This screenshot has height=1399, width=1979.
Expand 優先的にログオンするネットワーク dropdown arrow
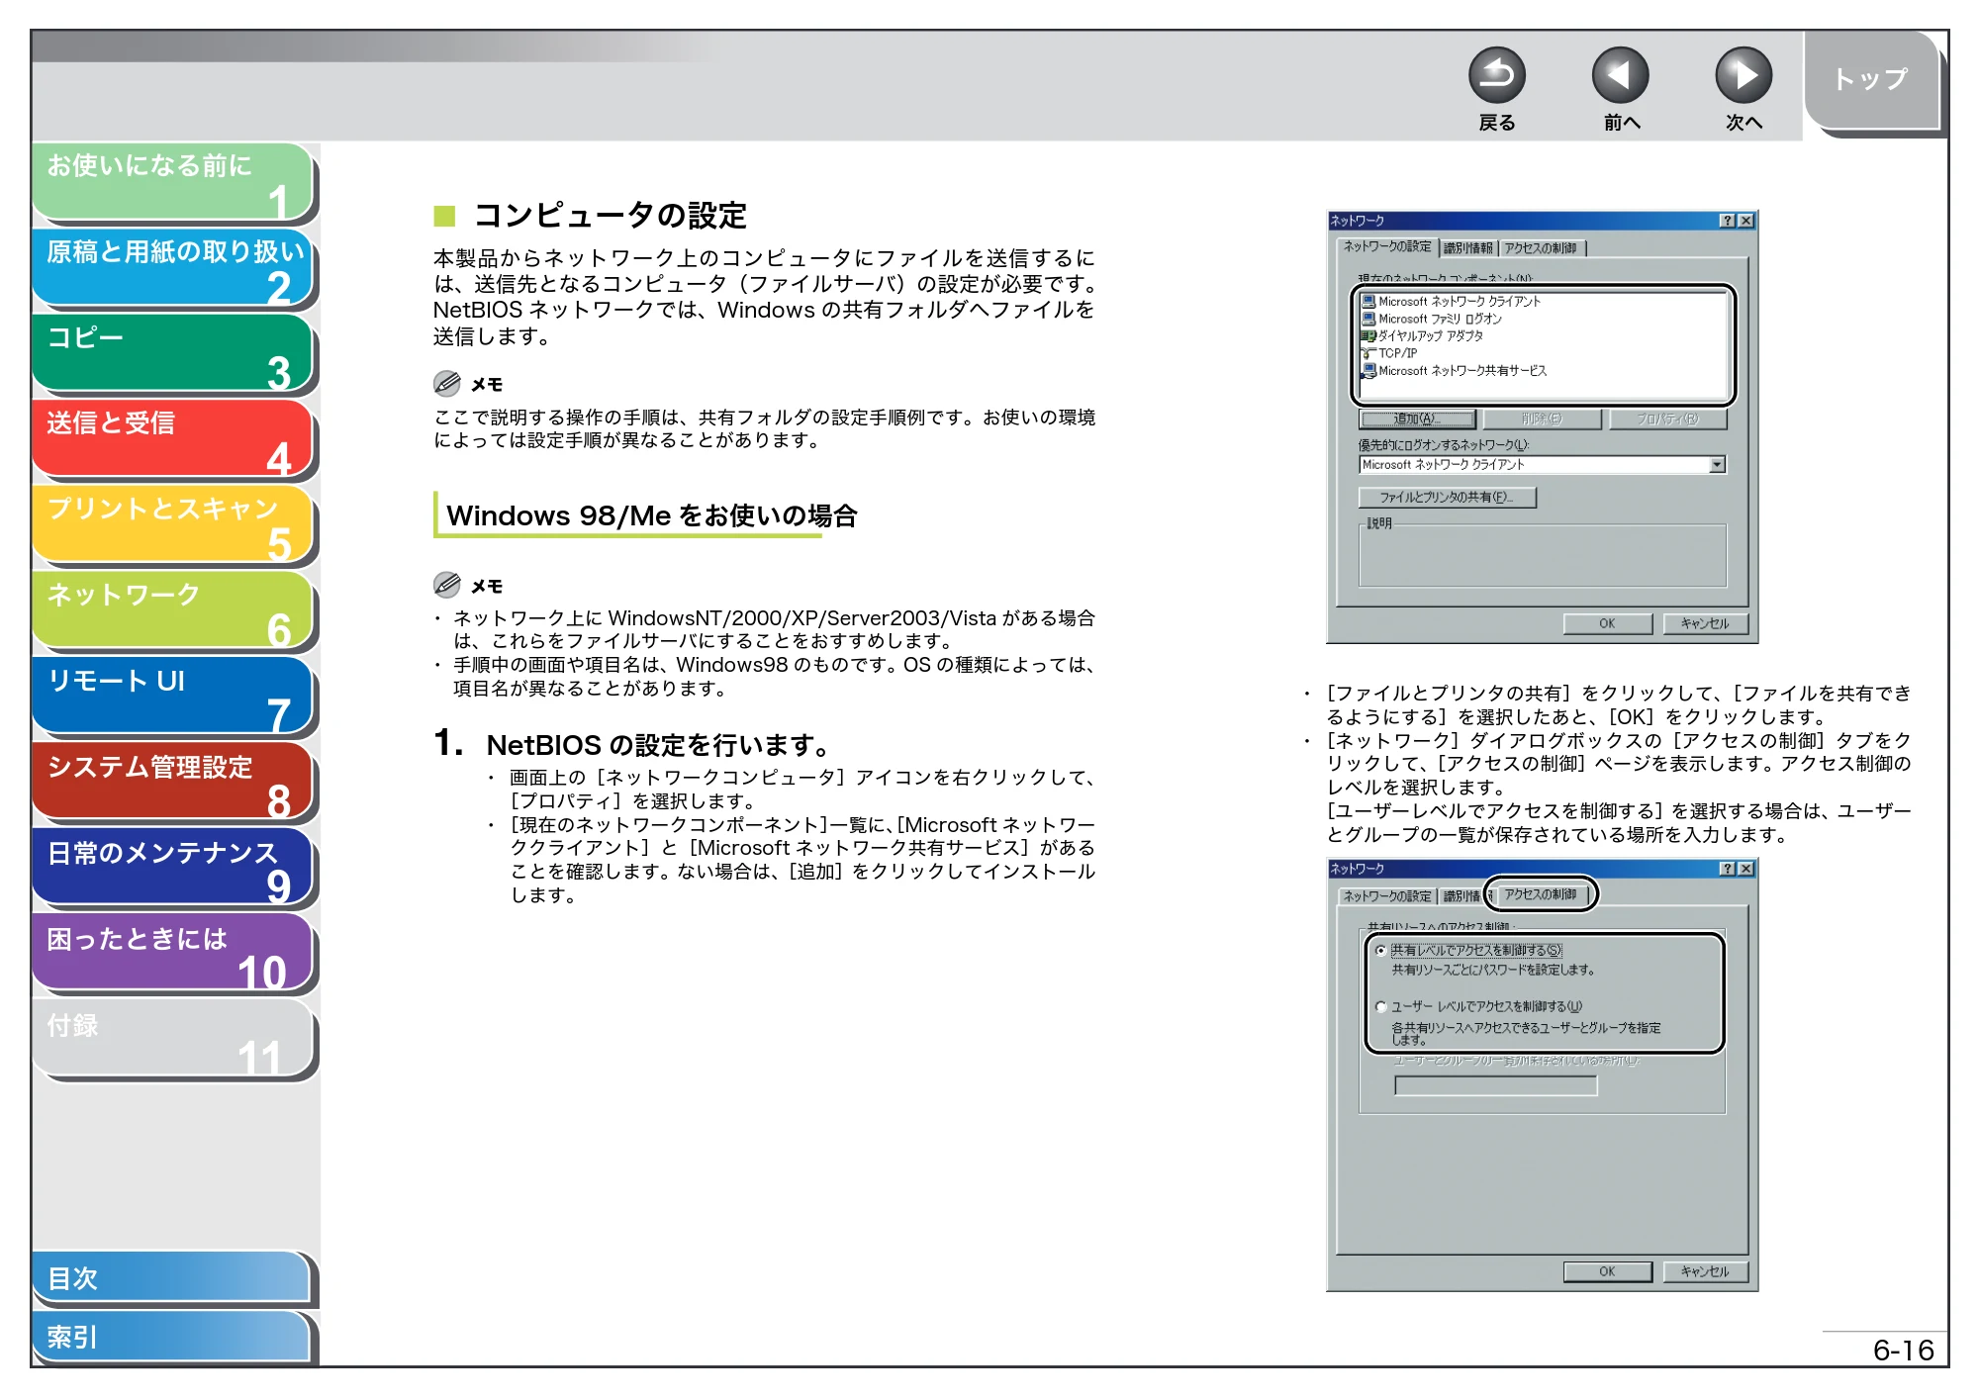point(1717,465)
